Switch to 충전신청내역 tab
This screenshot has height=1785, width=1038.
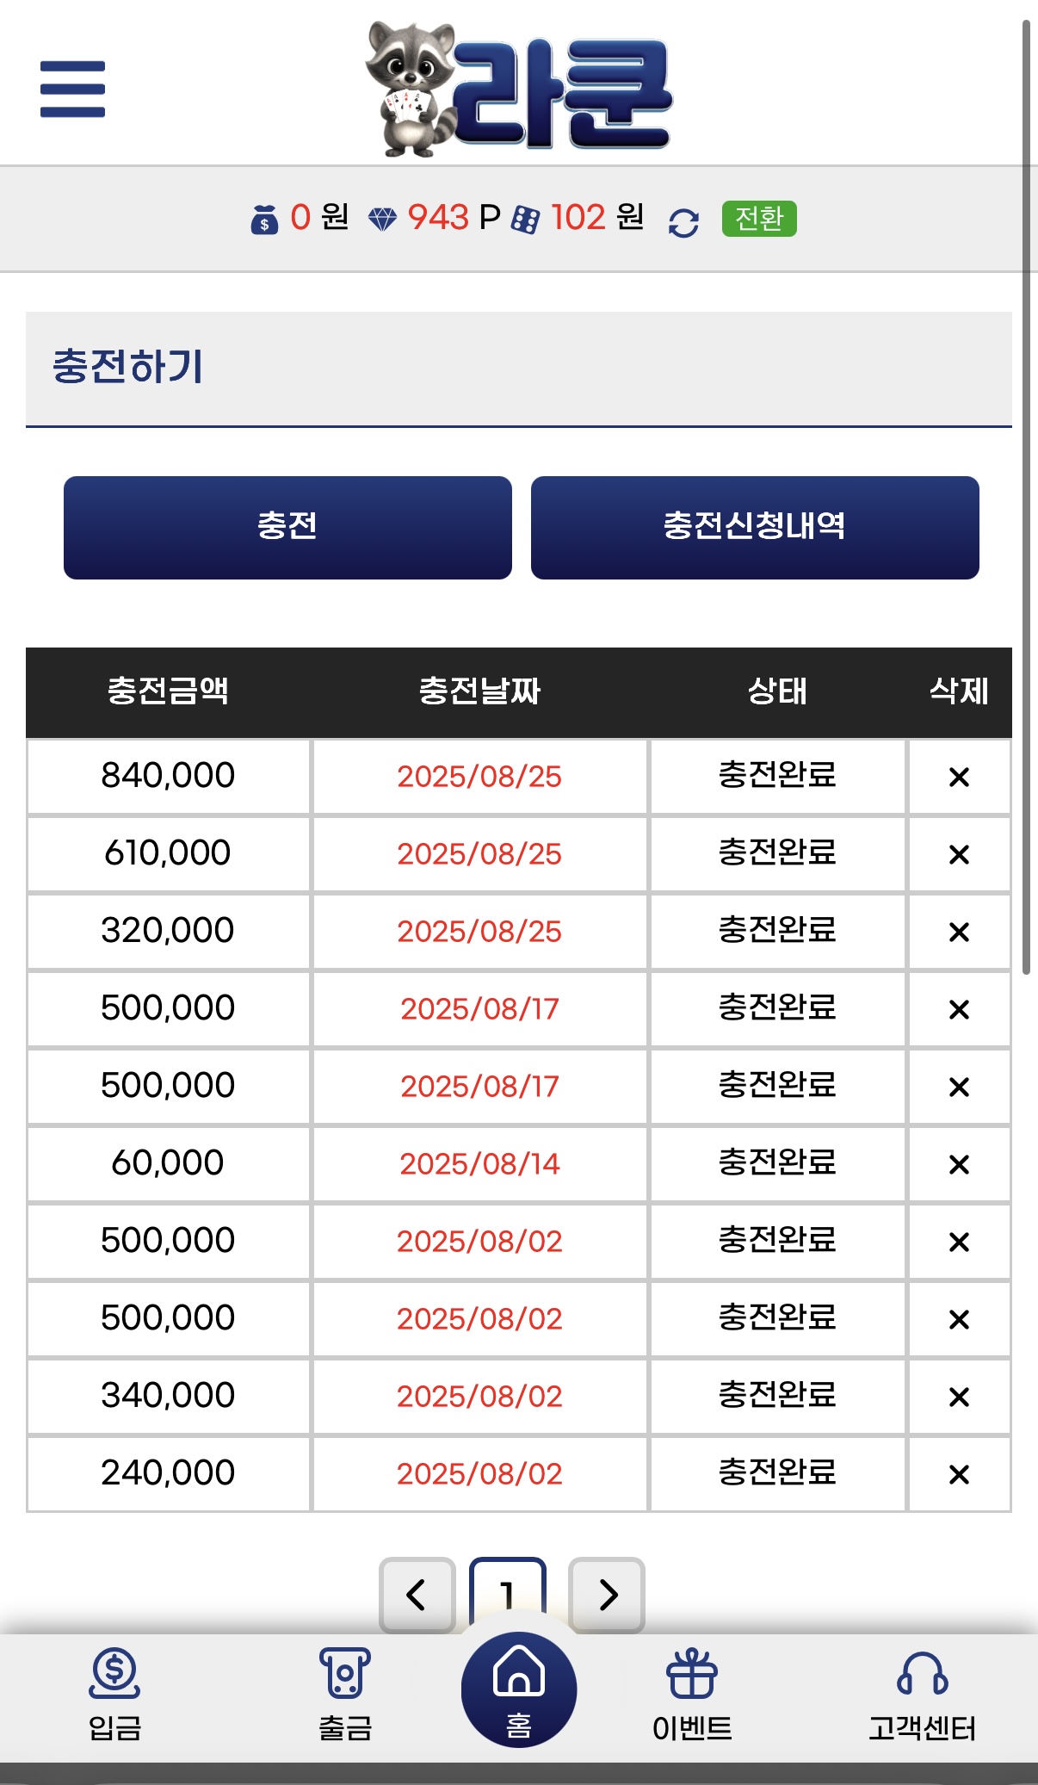(755, 527)
